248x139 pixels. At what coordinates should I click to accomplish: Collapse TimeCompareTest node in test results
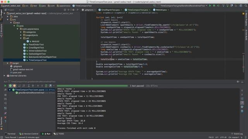tap(10, 90)
